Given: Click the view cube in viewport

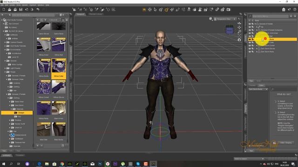Looking at the screenshot, I should point(230,30).
